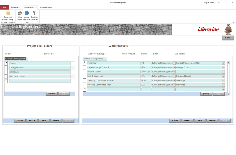
Task: Click the RIL prefix field
Action: point(146,76)
